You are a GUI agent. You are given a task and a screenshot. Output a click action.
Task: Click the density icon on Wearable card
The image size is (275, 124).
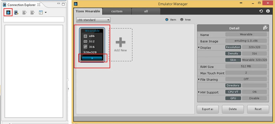pos(85,47)
